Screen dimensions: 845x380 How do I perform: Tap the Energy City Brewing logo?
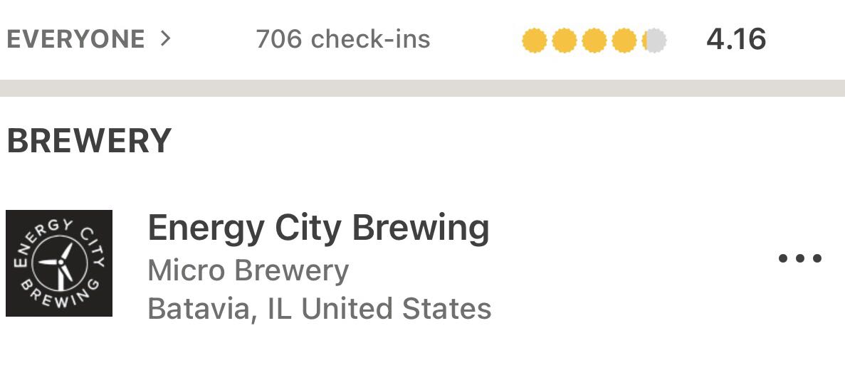tap(59, 263)
